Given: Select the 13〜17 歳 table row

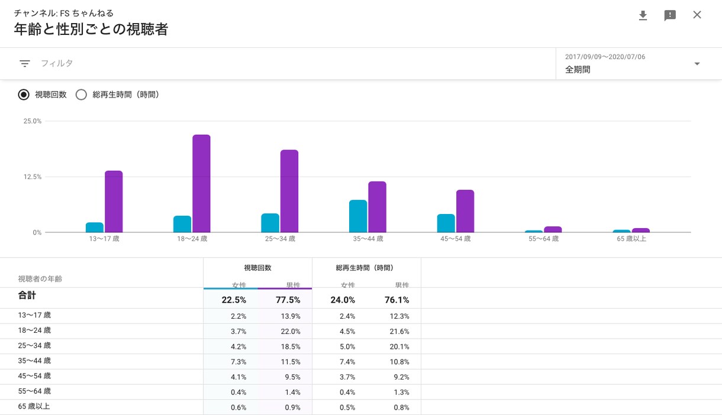Looking at the screenshot, I should pos(361,316).
